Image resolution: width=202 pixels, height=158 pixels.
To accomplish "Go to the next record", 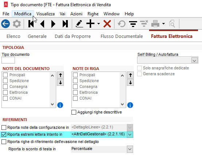I will (53, 24).
